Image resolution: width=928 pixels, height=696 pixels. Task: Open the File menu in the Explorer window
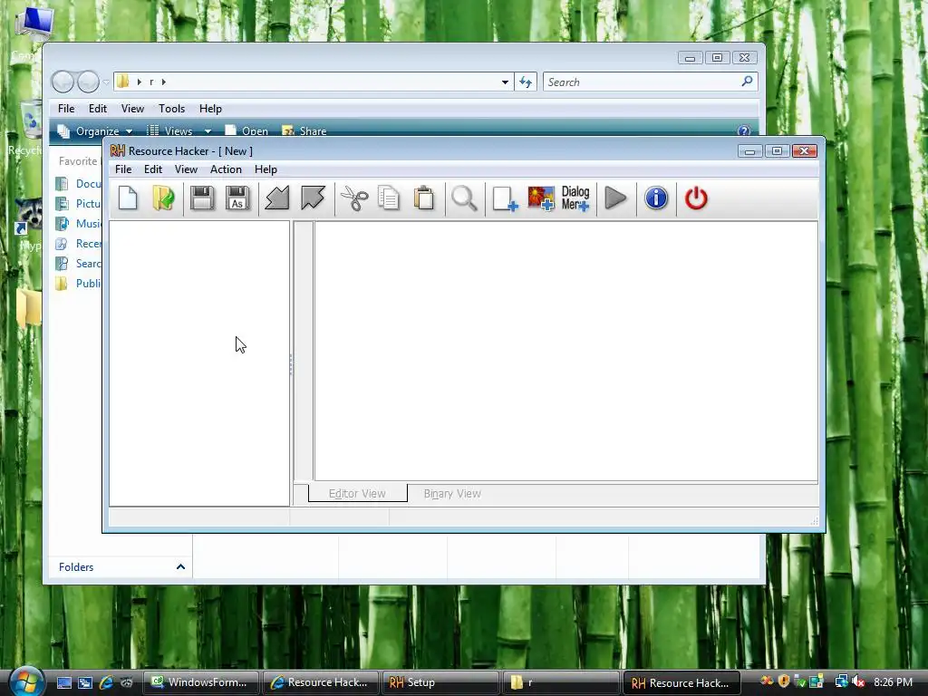[x=65, y=109]
